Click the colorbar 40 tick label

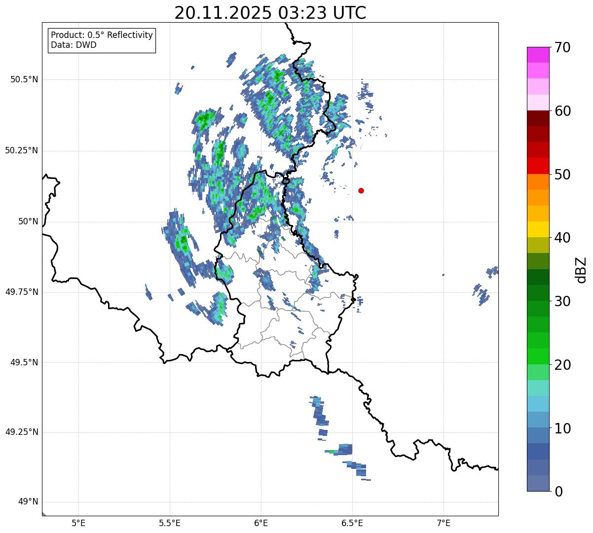click(x=562, y=238)
